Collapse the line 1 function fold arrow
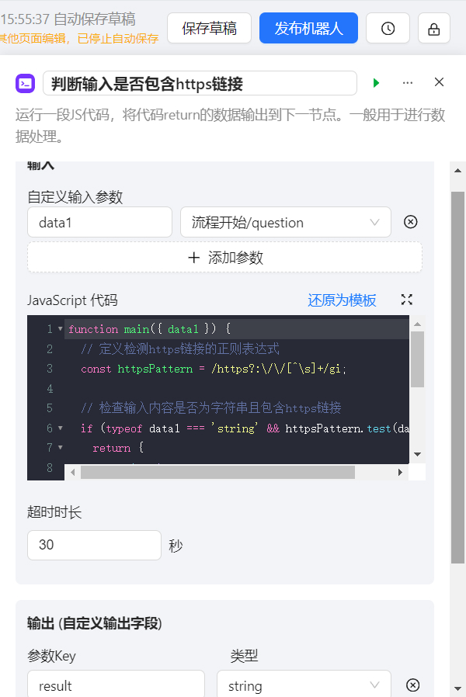The width and height of the screenshot is (466, 697). (61, 328)
